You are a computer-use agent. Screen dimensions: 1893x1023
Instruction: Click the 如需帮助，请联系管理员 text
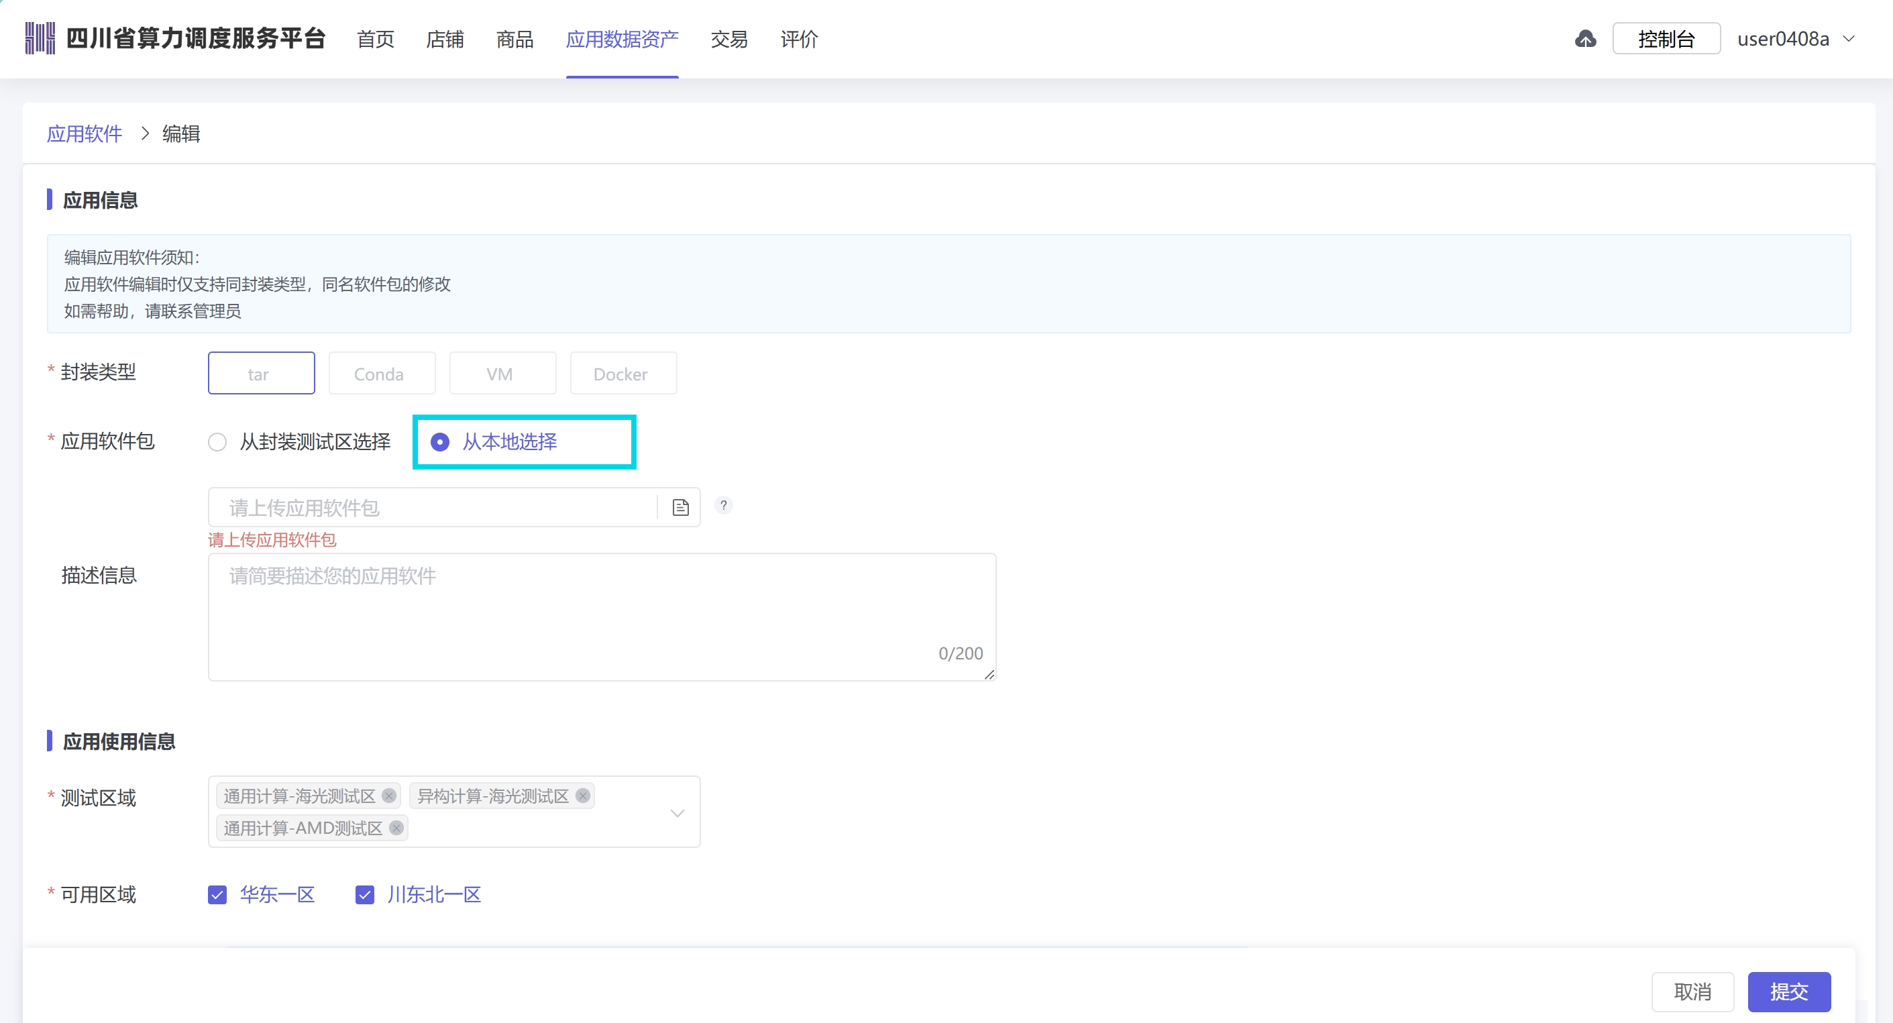152,311
